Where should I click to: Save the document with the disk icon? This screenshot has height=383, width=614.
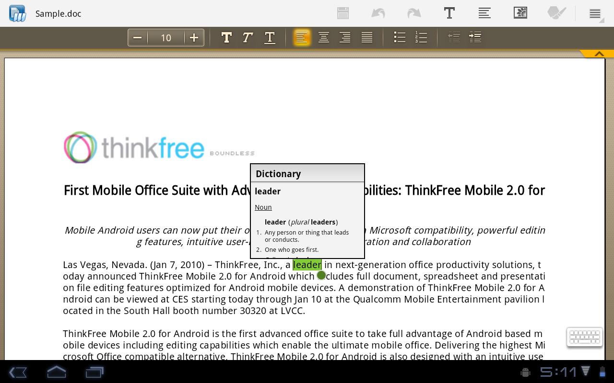coord(343,13)
